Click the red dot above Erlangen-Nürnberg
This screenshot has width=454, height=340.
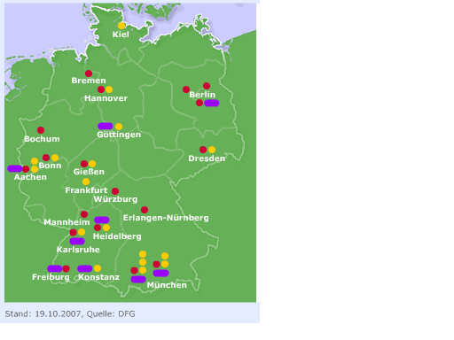point(145,210)
